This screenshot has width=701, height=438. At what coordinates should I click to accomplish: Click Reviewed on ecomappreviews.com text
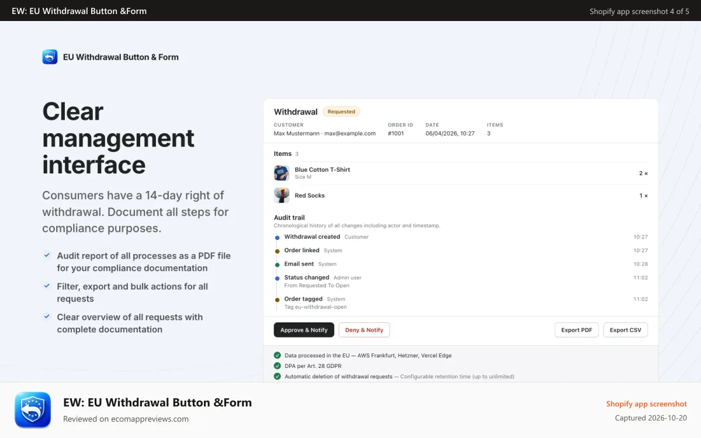point(126,419)
